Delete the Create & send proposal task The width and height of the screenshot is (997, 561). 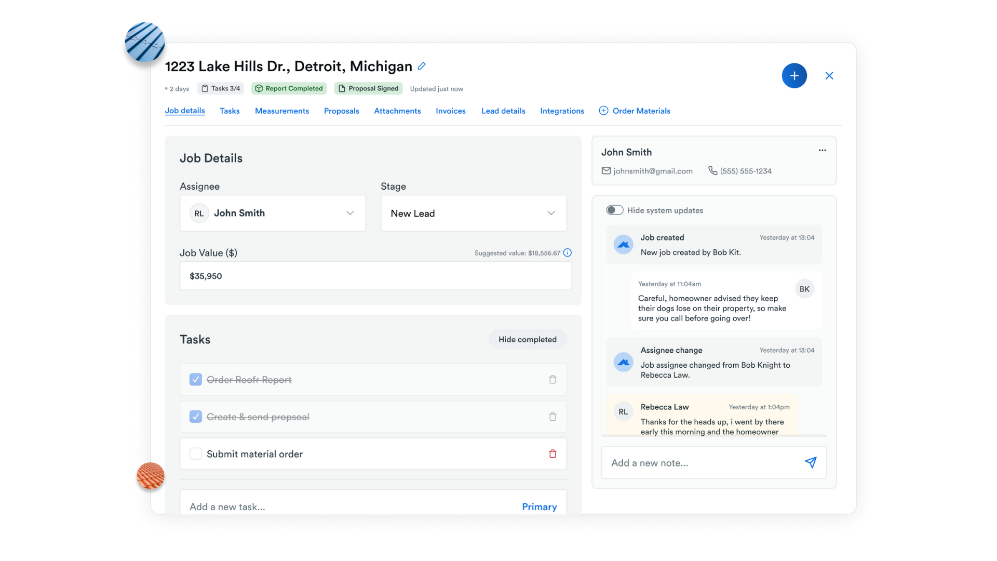[x=553, y=417]
